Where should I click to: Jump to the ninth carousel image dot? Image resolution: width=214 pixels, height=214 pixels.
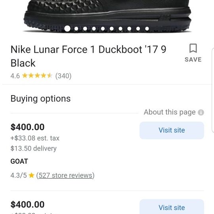[138, 29]
